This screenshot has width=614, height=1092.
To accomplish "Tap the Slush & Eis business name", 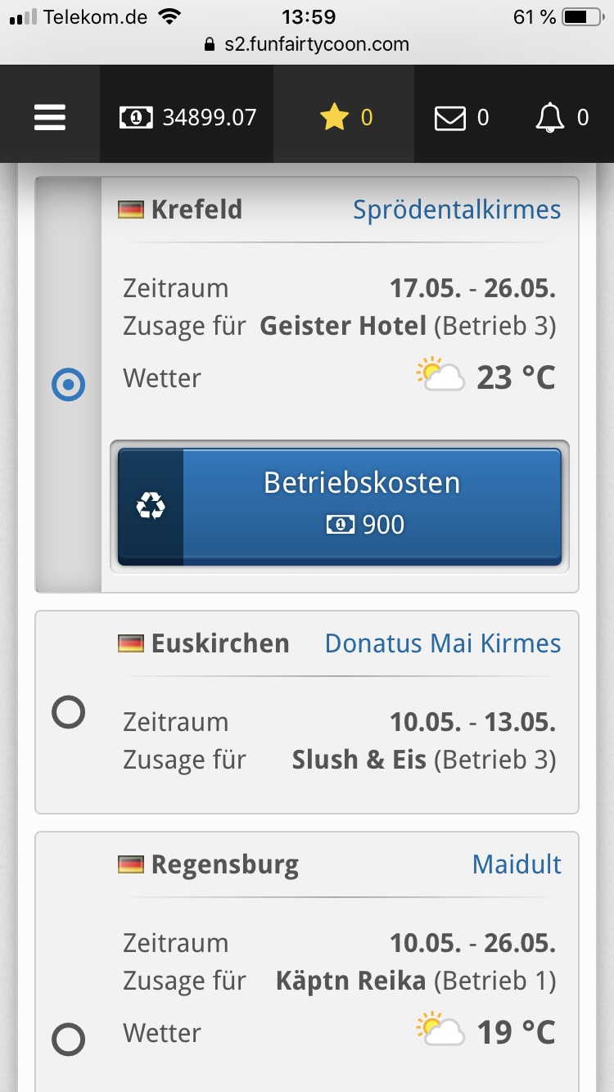I will (359, 760).
